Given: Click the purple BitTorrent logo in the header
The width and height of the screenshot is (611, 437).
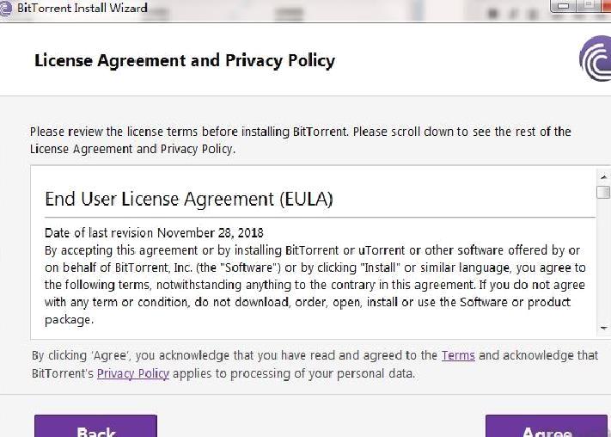Looking at the screenshot, I should pyautogui.click(x=596, y=58).
